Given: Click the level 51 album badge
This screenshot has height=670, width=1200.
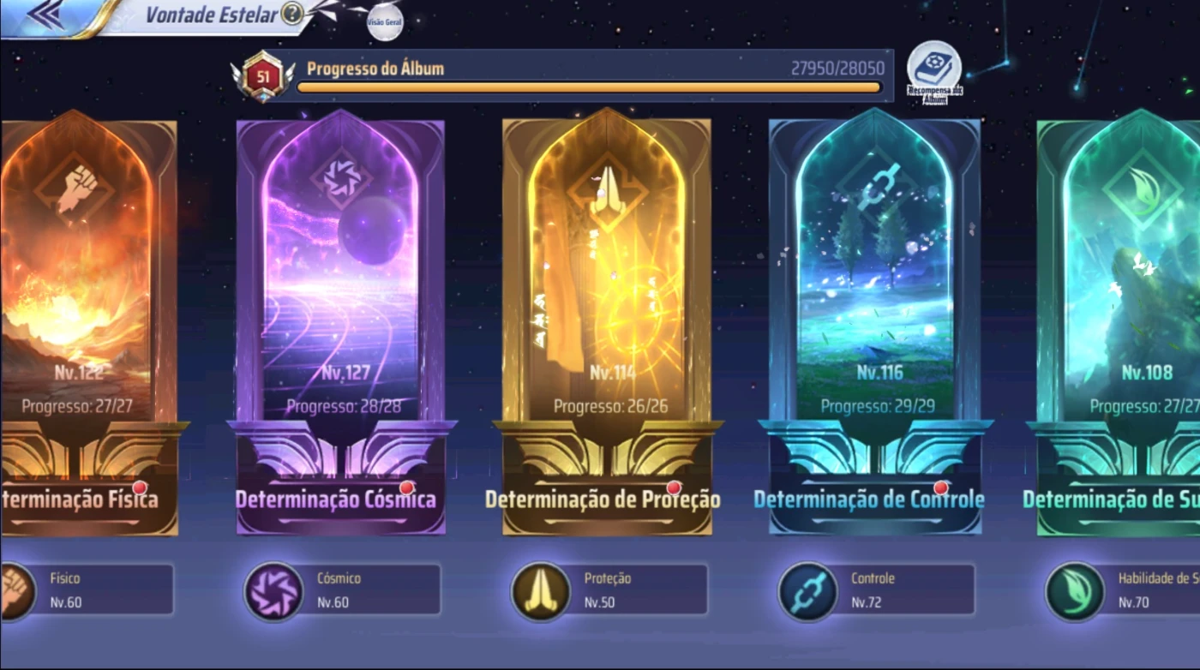Looking at the screenshot, I should (262, 77).
